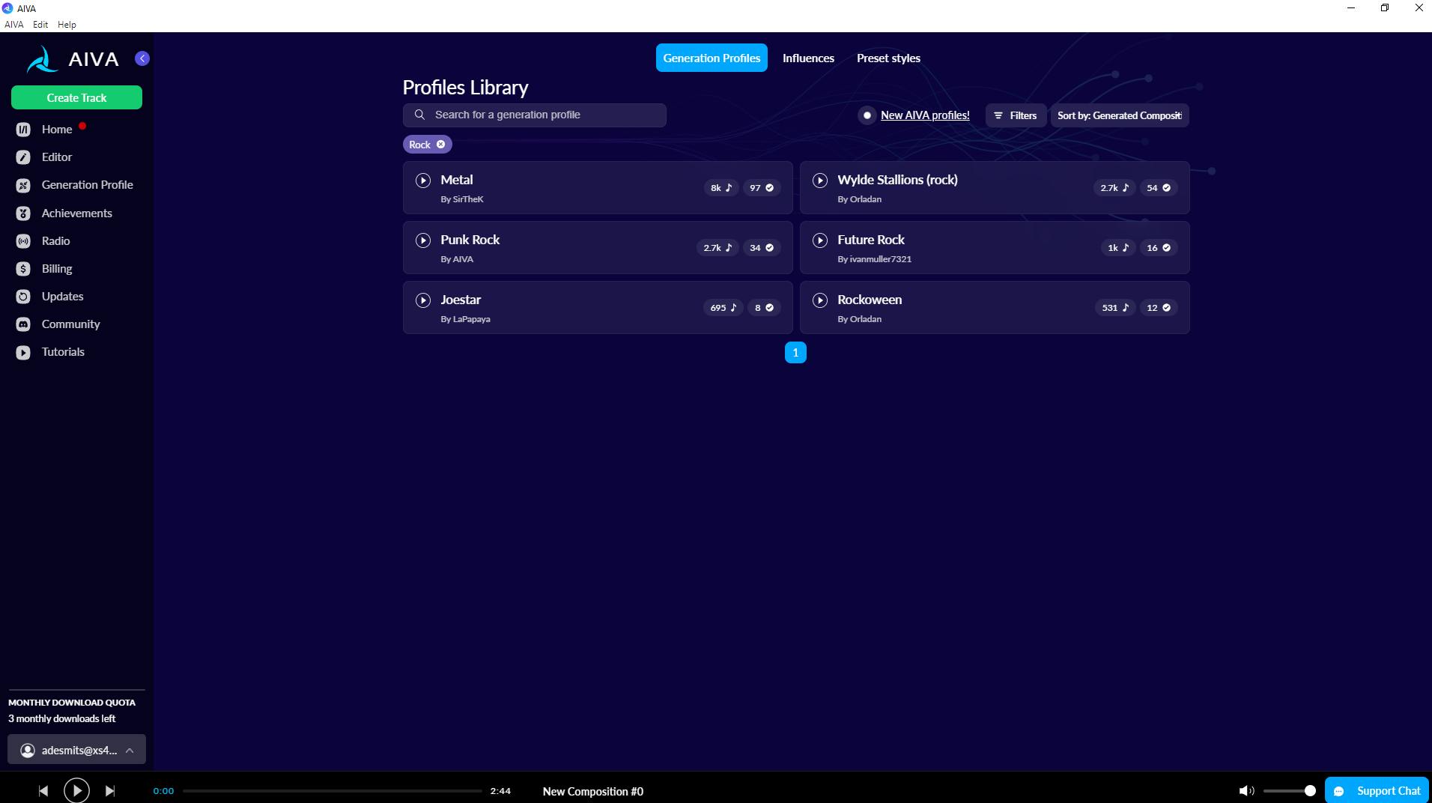
Task: Open the Achievements medal icon
Action: coord(23,213)
